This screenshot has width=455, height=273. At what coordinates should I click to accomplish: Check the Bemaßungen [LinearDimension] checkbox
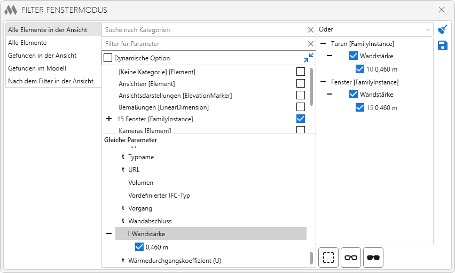[x=301, y=107]
